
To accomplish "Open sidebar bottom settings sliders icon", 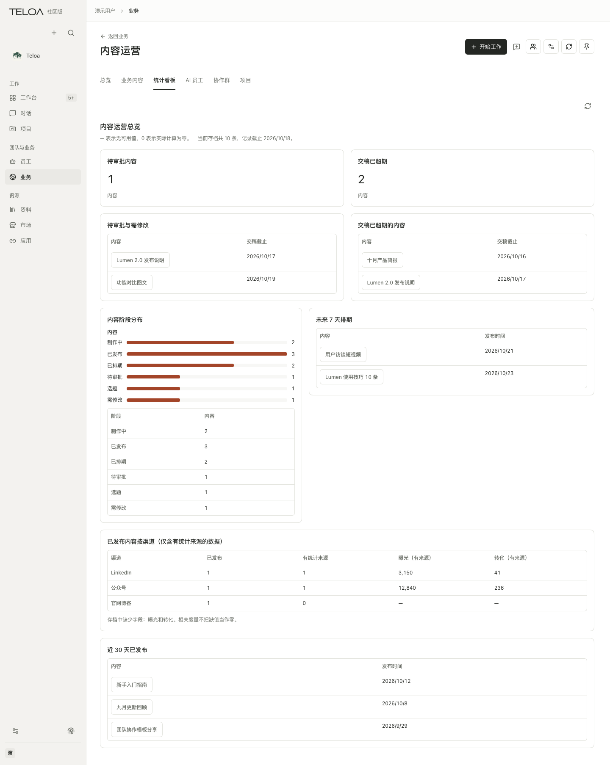I will pyautogui.click(x=16, y=731).
